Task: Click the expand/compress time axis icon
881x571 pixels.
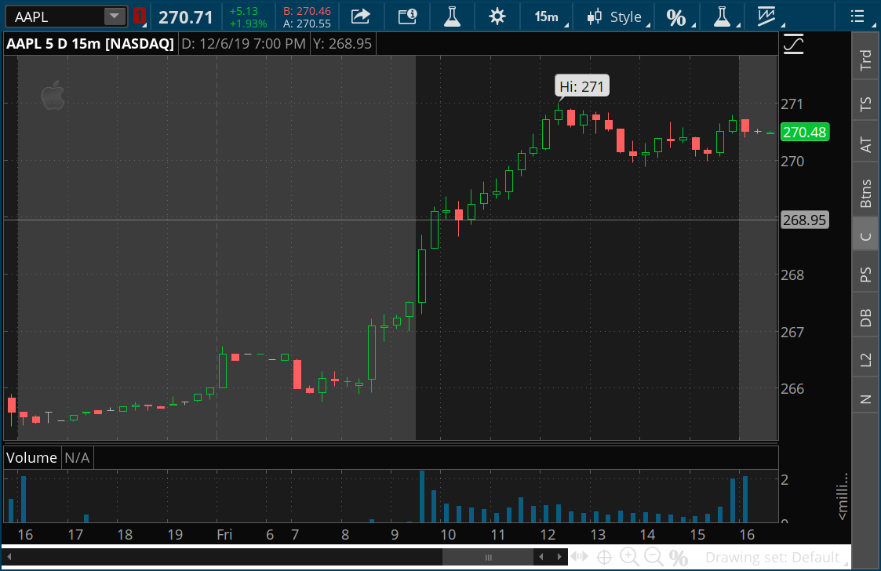Action: coord(579,557)
